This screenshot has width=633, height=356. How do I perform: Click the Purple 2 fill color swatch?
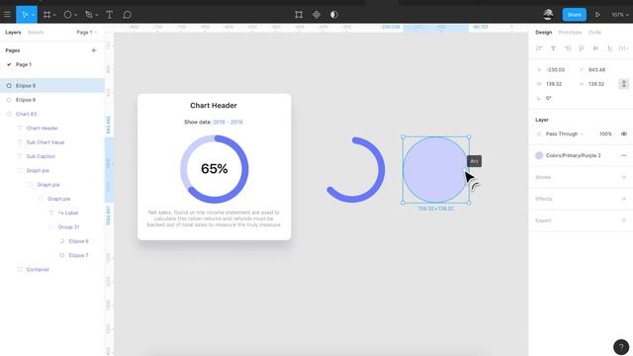pos(539,155)
